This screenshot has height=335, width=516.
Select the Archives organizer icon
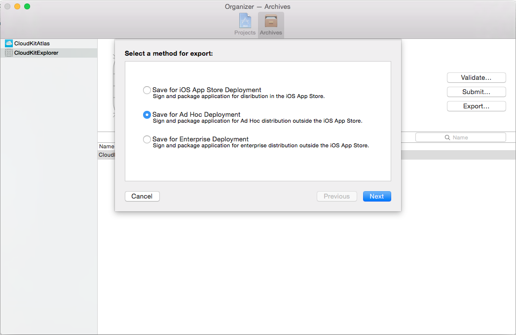tap(271, 23)
